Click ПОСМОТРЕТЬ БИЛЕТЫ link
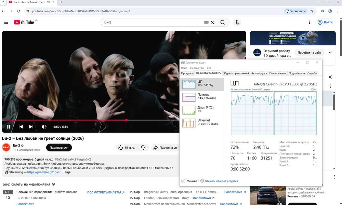Image resolution: width=342 pixels, height=205 pixels. [106, 192]
